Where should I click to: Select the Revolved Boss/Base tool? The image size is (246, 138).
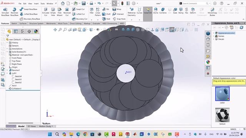coord(14,12)
